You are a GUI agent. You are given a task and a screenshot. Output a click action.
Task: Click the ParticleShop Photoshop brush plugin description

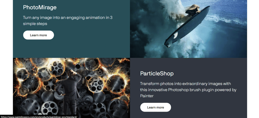(x=188, y=90)
